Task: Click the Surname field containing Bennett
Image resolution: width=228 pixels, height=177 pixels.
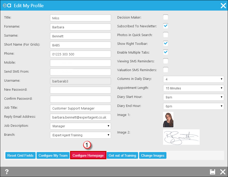Action: (80, 36)
